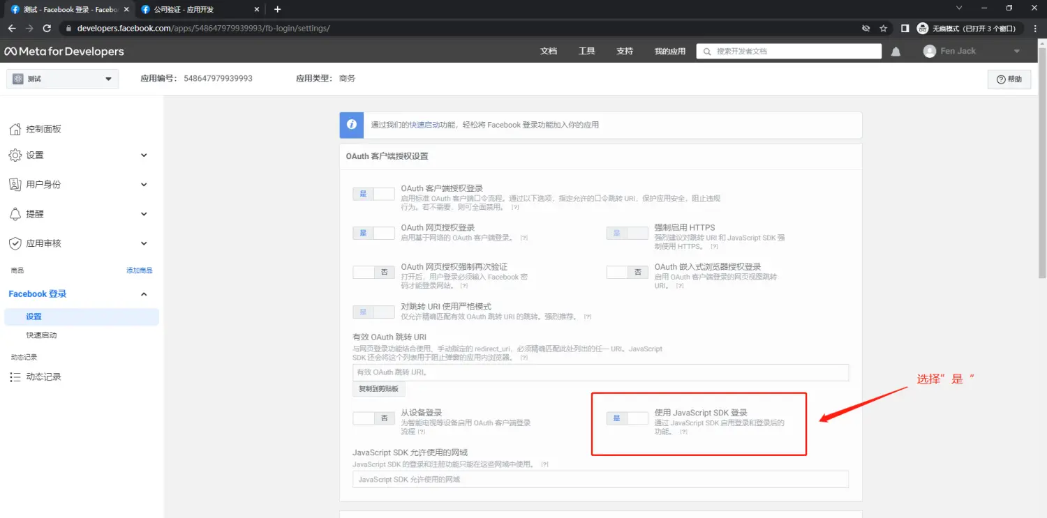The height and width of the screenshot is (518, 1047).
Task: Click the 添加商品 link
Action: [139, 271]
